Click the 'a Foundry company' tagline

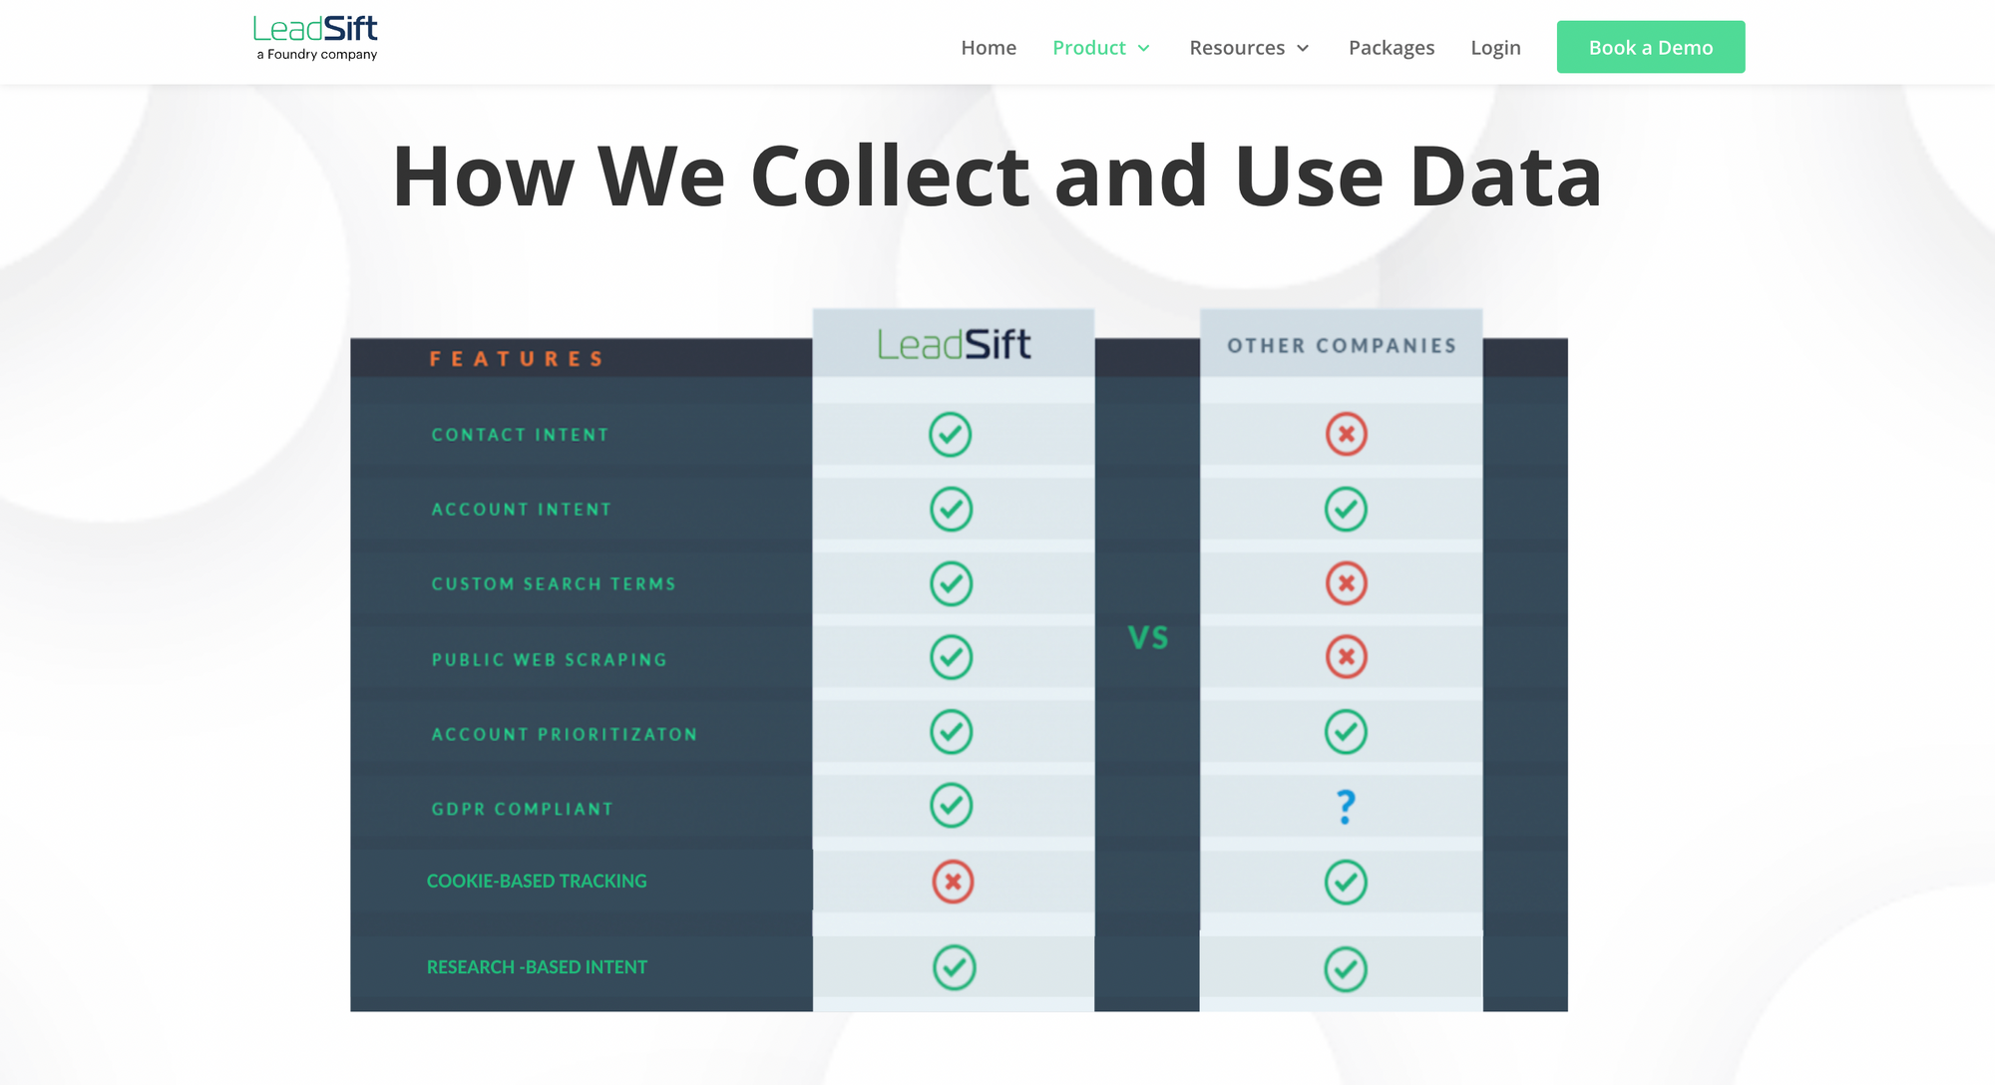pyautogui.click(x=317, y=55)
